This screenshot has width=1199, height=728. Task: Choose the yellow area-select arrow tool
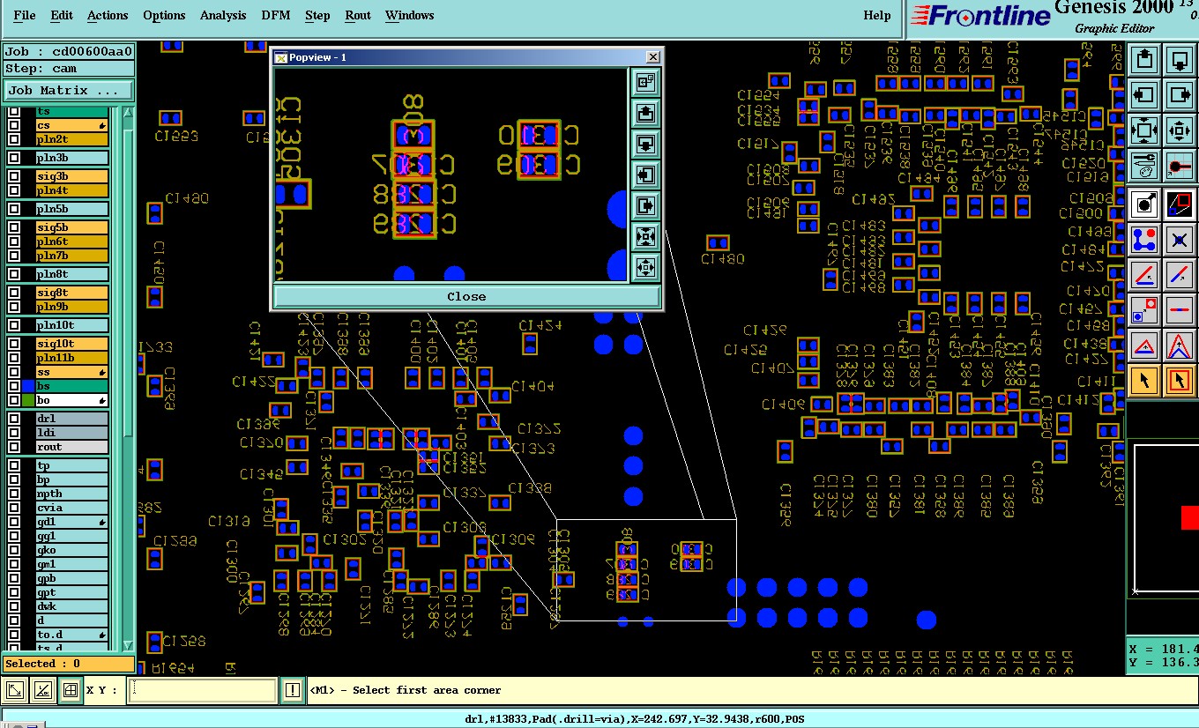point(1180,381)
